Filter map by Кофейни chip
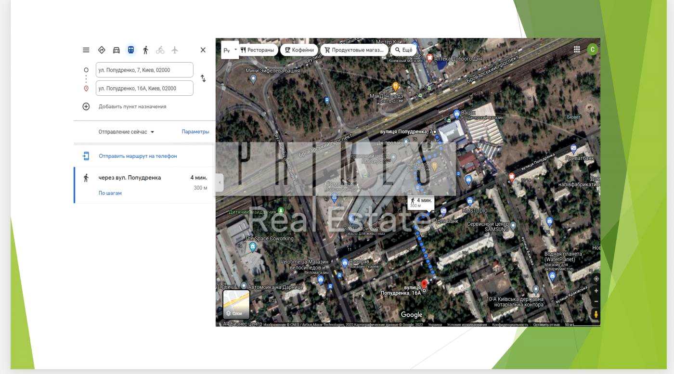 point(299,50)
